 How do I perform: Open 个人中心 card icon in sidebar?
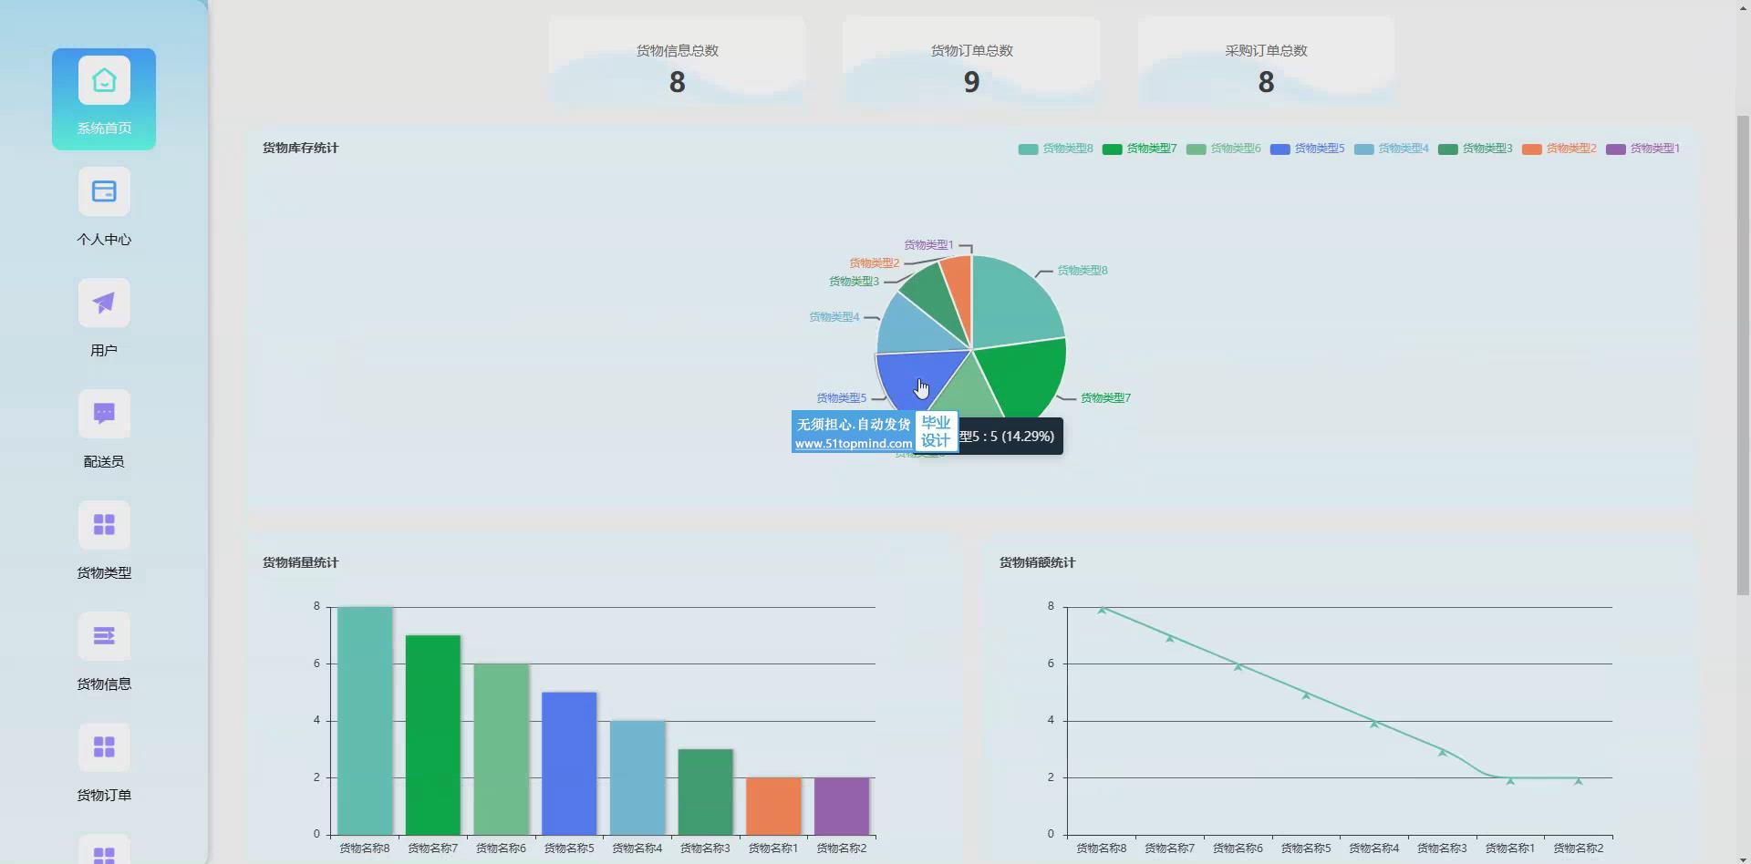click(x=104, y=192)
